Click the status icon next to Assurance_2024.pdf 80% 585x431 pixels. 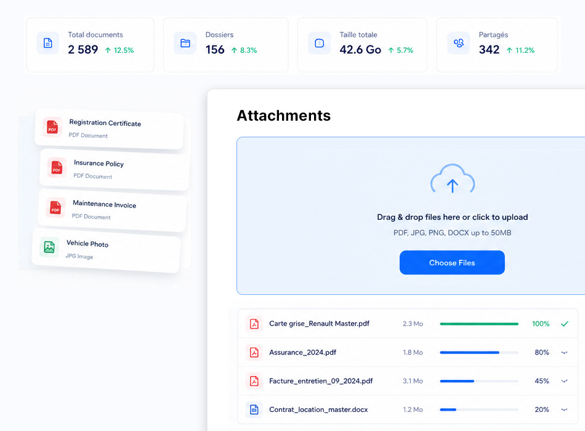[x=565, y=352]
